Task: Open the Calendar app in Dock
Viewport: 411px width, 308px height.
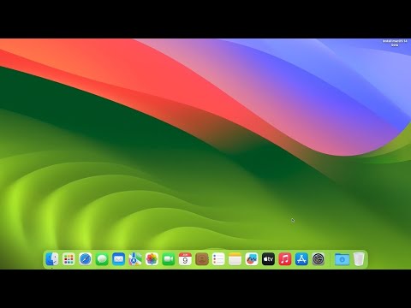Action: [x=185, y=259]
